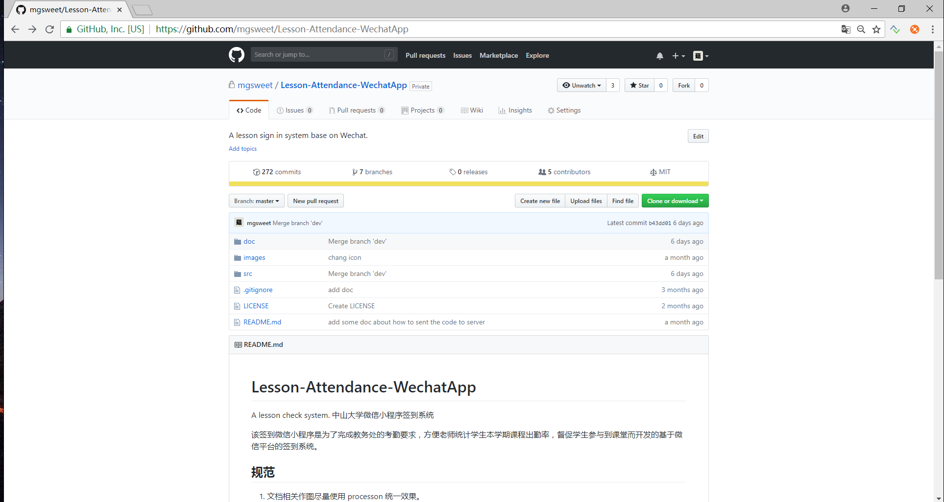This screenshot has width=944, height=502.
Task: Open Pull requests in top navigation
Action: point(425,55)
